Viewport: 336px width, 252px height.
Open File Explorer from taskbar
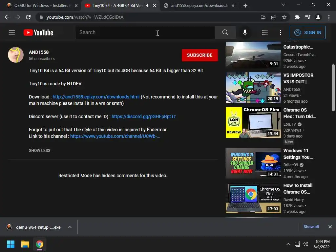(x=25, y=244)
